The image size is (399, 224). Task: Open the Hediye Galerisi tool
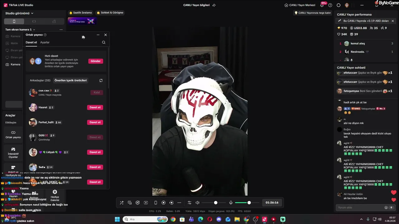click(55, 196)
